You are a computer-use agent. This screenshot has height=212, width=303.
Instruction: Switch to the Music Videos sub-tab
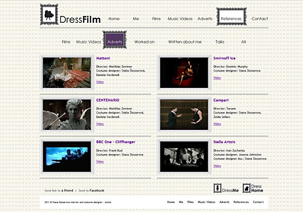[88, 42]
